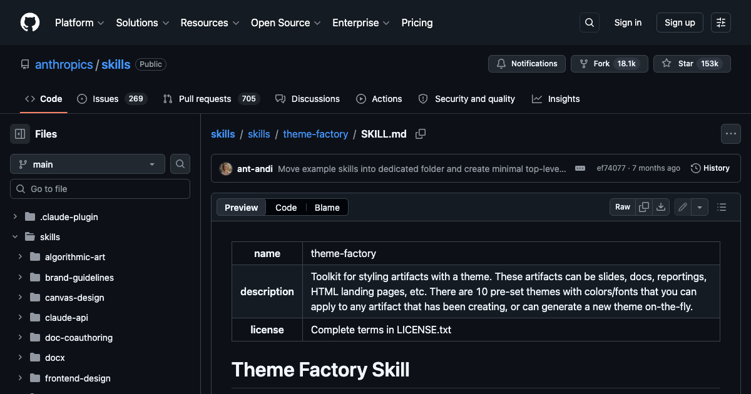Open the Issues tab
The width and height of the screenshot is (751, 394).
tap(112, 99)
